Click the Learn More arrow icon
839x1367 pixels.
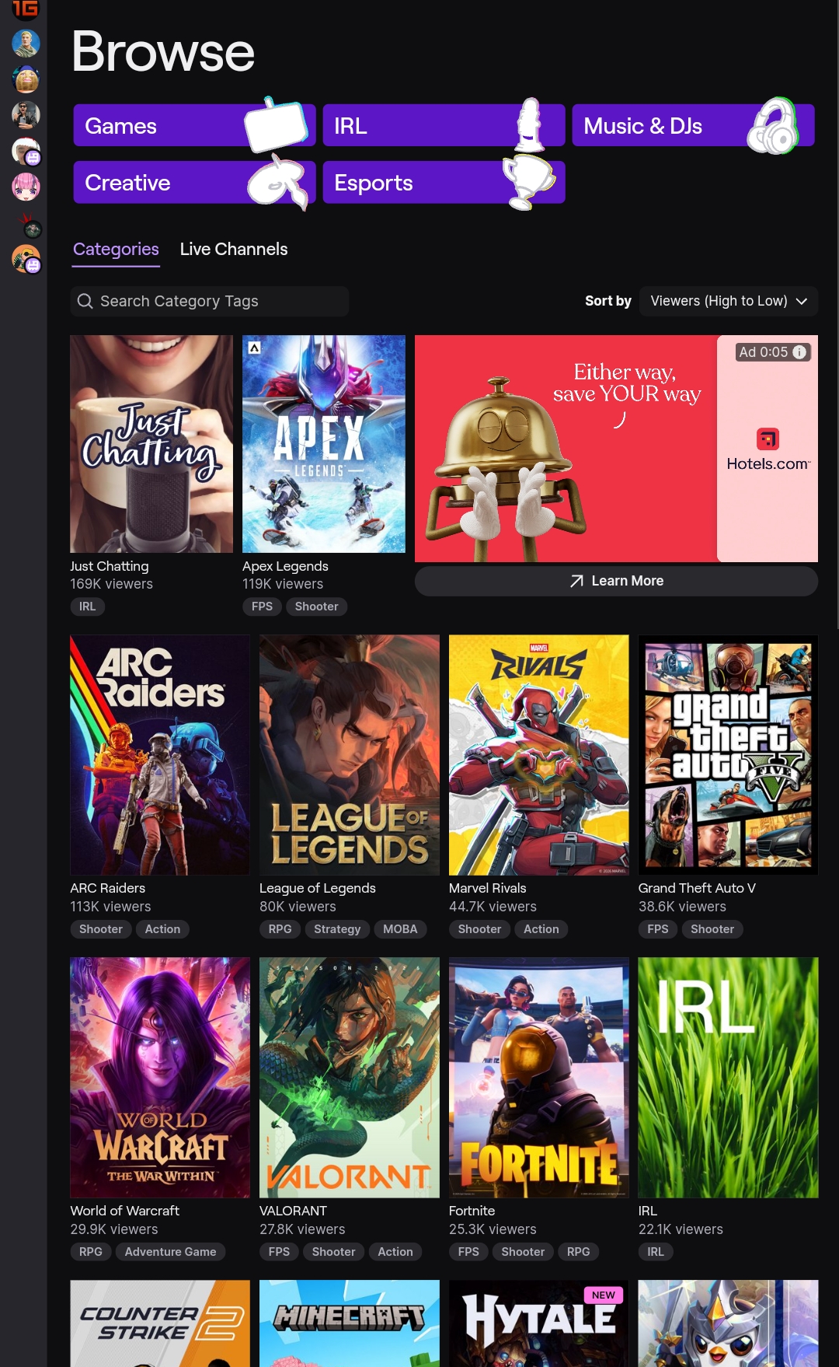[576, 581]
